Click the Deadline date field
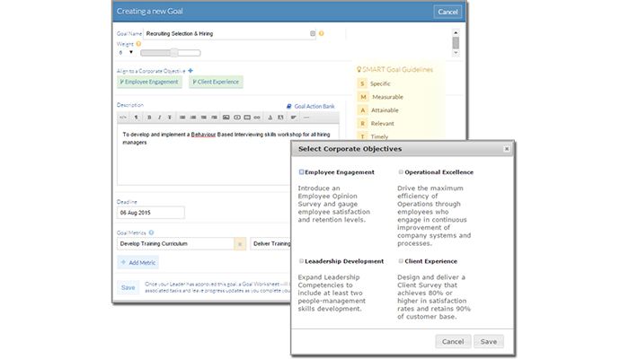 [x=150, y=213]
